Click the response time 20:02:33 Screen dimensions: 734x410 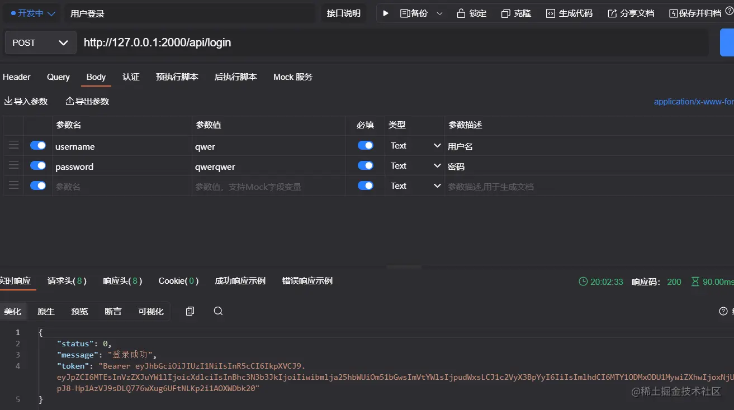(x=601, y=282)
